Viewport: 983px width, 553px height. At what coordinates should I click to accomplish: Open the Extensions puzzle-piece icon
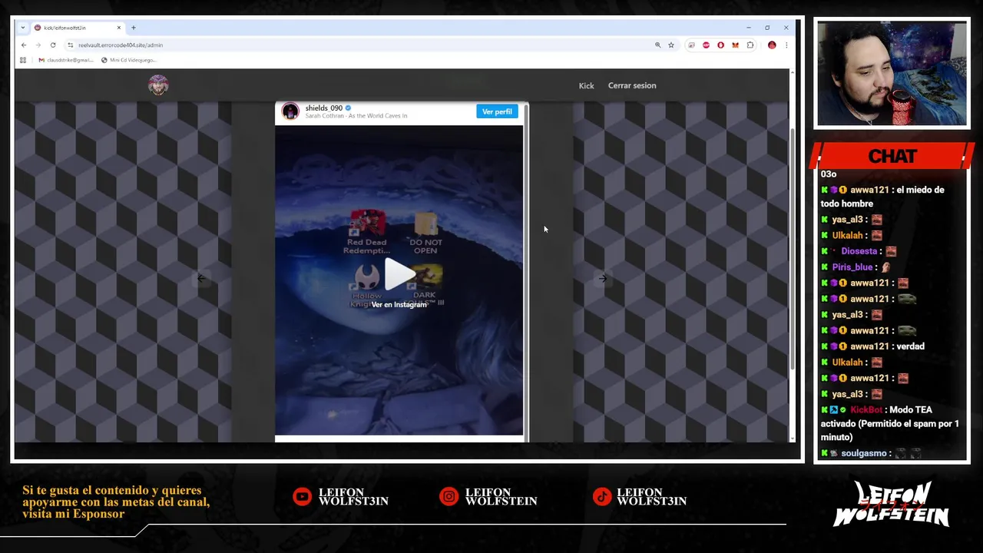click(x=750, y=45)
